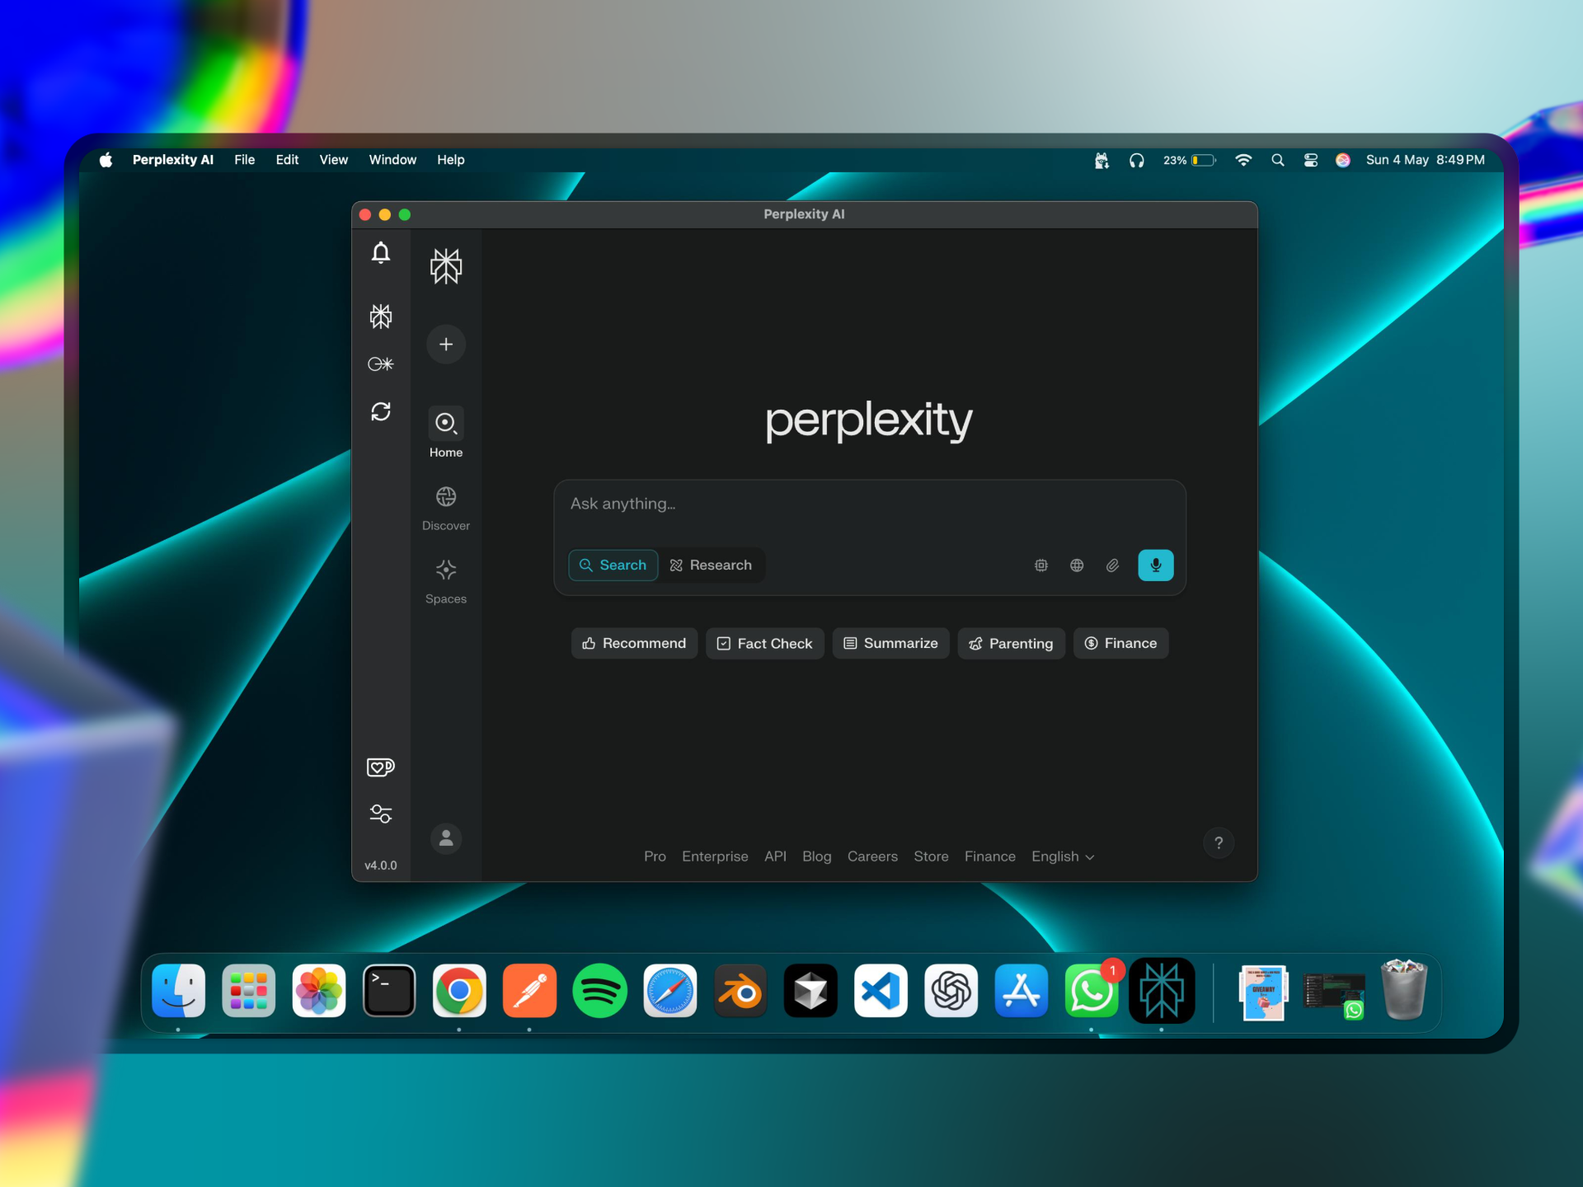Image resolution: width=1583 pixels, height=1187 pixels.
Task: Start a new thread with plus button
Action: [445, 344]
